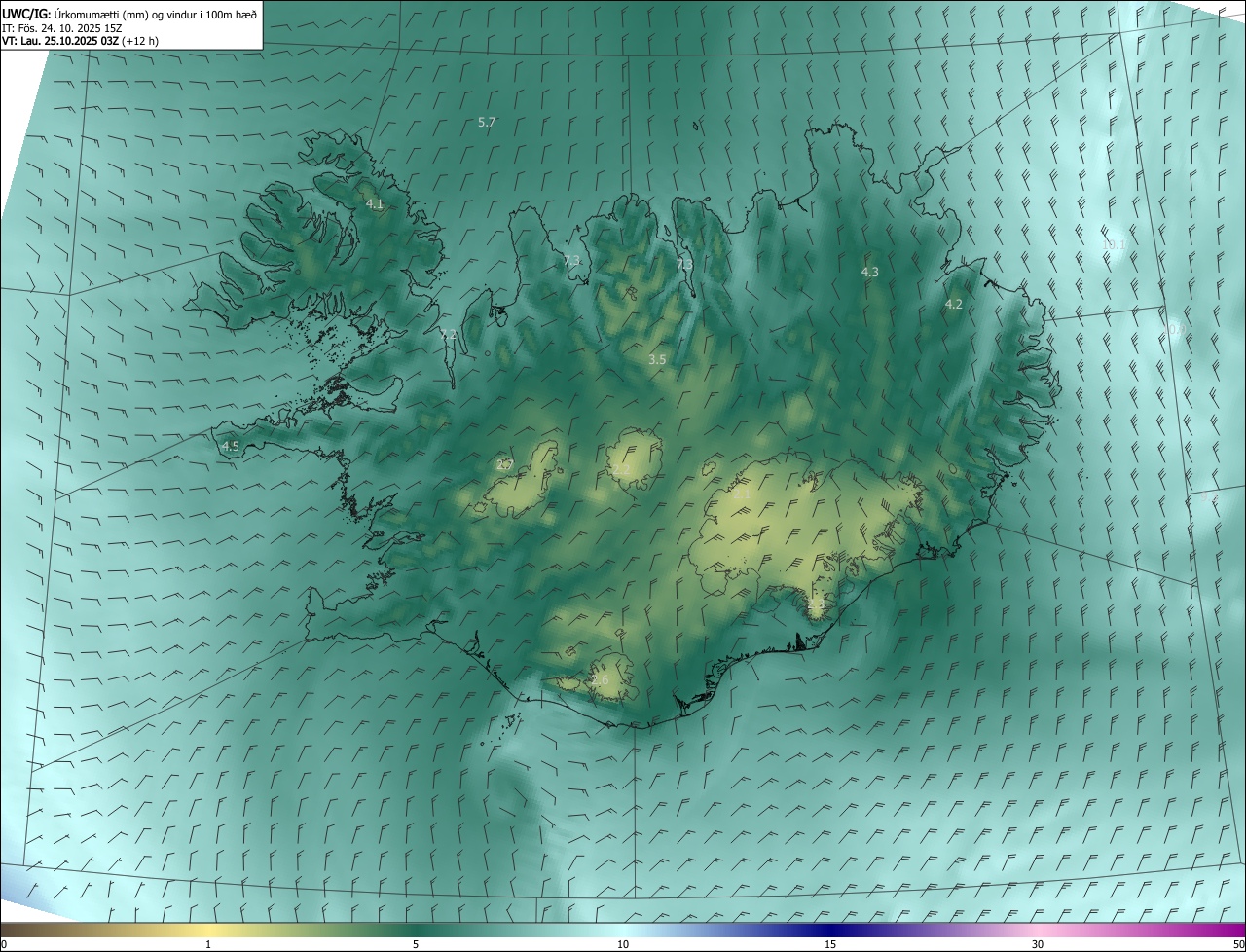Click the 3.5 value in north-central Iceland

[x=657, y=359]
